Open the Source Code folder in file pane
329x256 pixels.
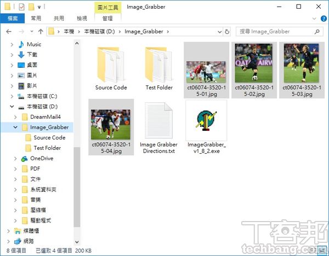[111, 65]
